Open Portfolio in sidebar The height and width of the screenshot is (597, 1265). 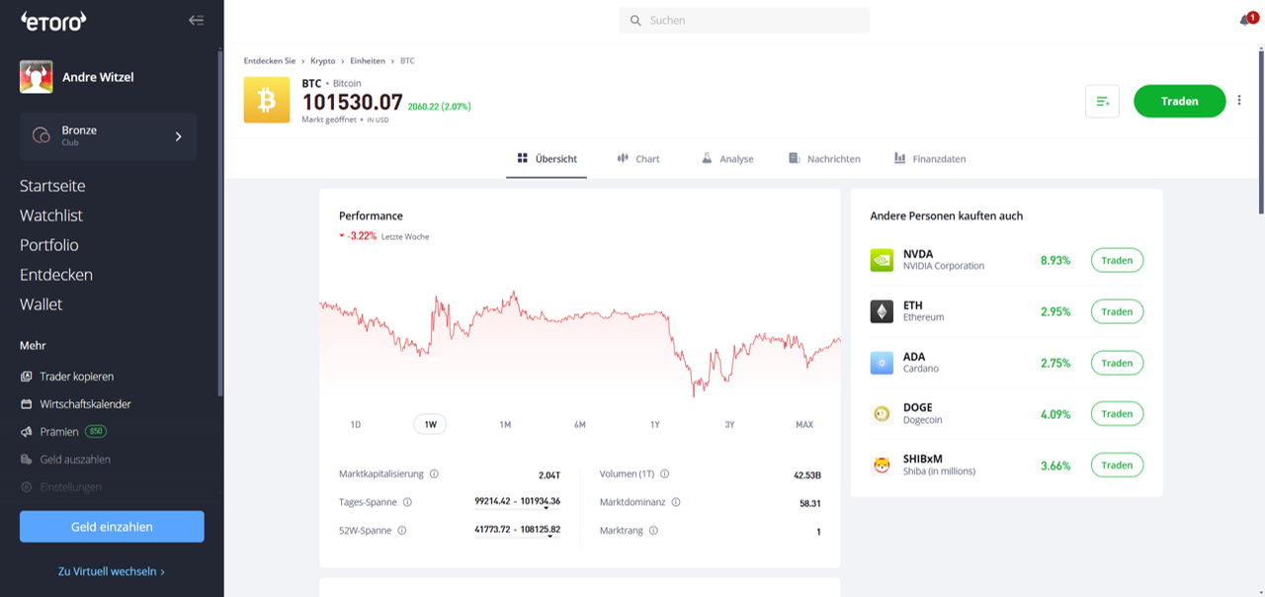(x=49, y=245)
